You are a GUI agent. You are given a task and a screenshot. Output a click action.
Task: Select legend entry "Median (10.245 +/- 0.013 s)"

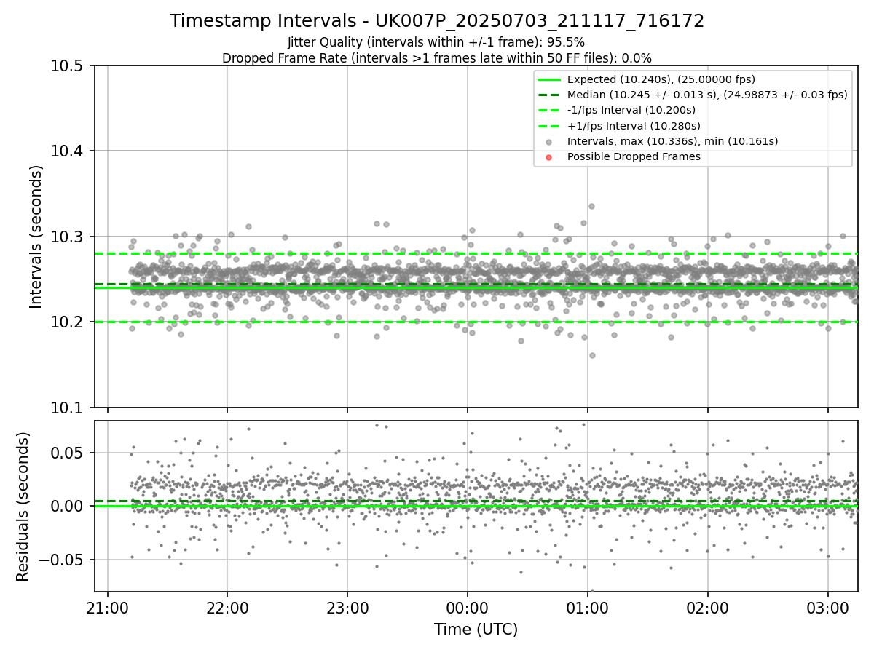point(707,95)
